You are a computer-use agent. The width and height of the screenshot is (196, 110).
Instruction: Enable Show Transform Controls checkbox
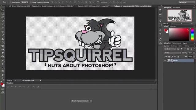[31, 2]
